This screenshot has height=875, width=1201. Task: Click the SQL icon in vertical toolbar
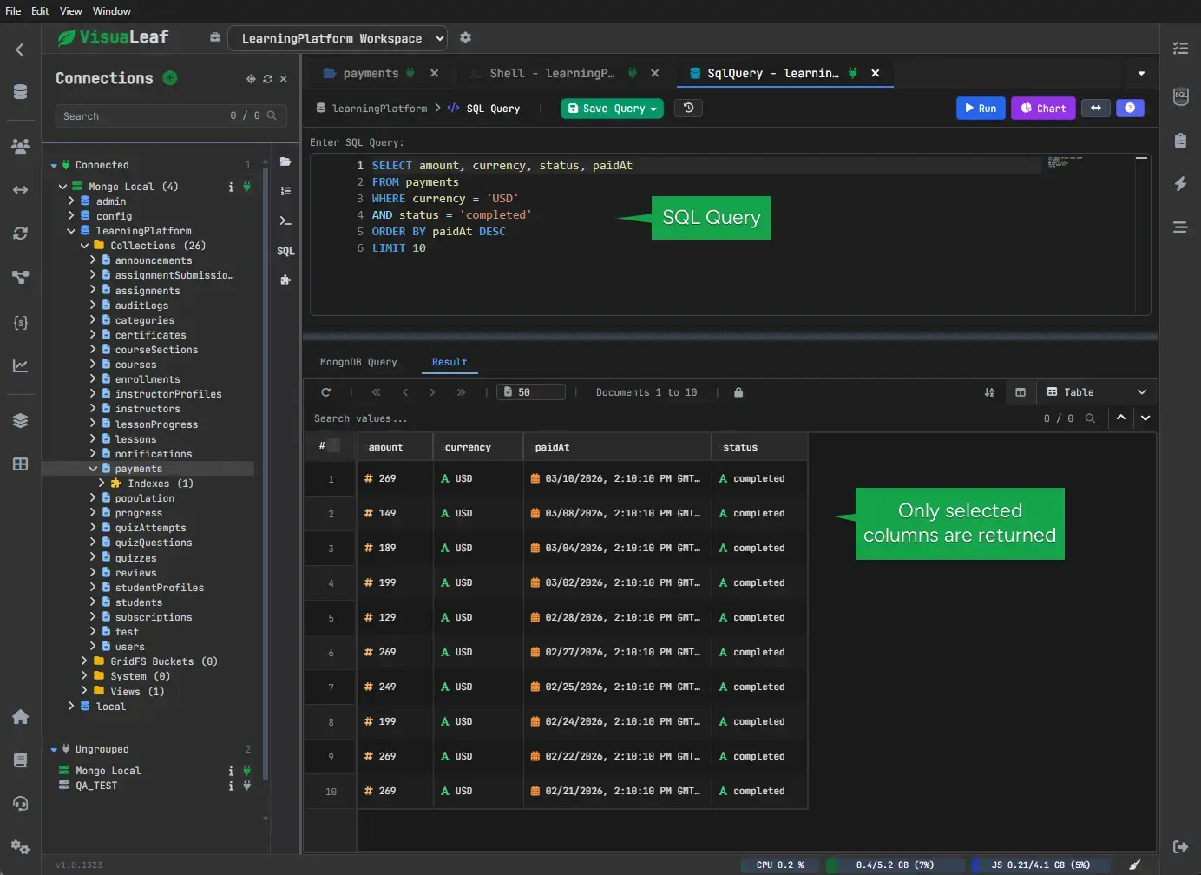pyautogui.click(x=285, y=251)
